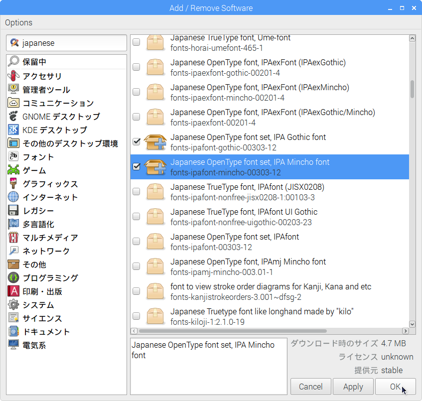422x401 pixels.
Task: Open the 多言語化 flag icon
Action: pyautogui.click(x=13, y=224)
